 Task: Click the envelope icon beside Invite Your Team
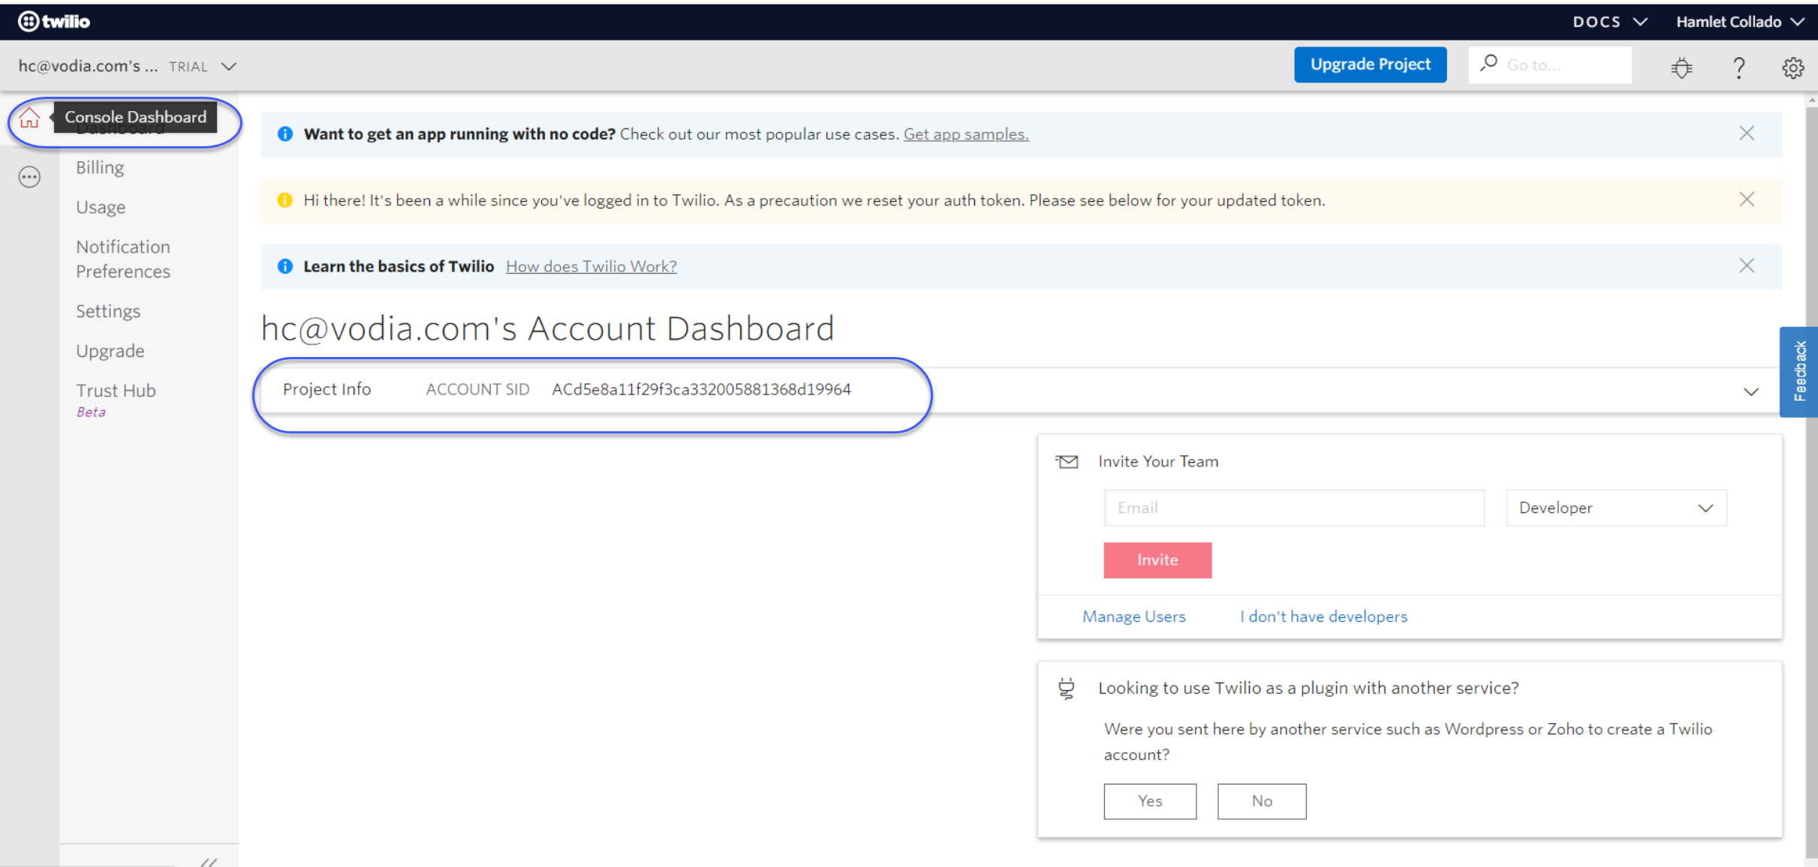(1067, 462)
